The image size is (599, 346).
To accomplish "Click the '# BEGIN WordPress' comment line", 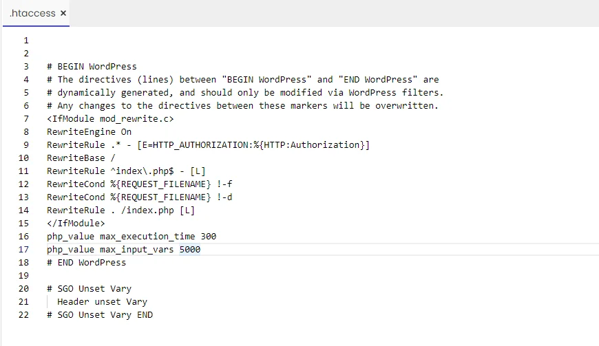I will (92, 66).
